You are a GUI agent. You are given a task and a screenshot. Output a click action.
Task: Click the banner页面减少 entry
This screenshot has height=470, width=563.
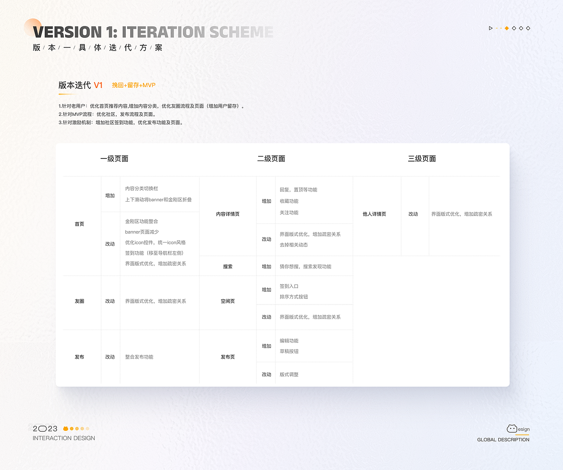(142, 232)
